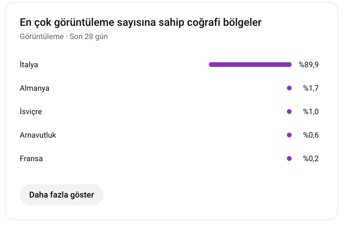Click the card title about coğrafi bölgeler
The image size is (347, 226).
[x=141, y=22]
